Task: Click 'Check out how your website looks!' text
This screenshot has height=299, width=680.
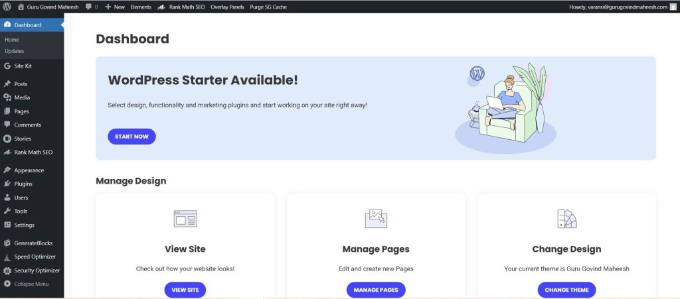Action: [185, 269]
